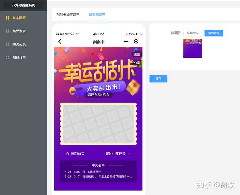Tap the three-dot more menu icon
The width and height of the screenshot is (240, 195).
126,42
